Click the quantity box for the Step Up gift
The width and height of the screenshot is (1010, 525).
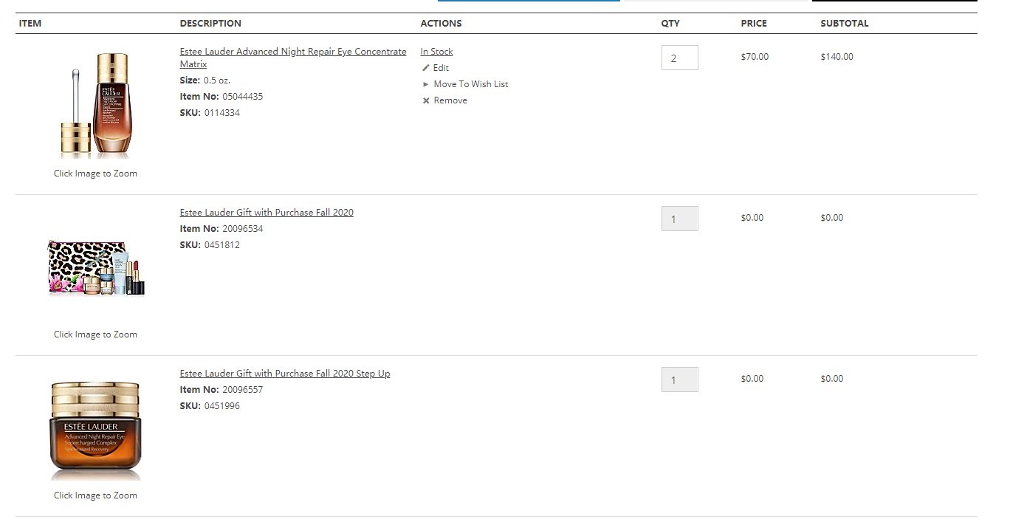[x=679, y=380]
